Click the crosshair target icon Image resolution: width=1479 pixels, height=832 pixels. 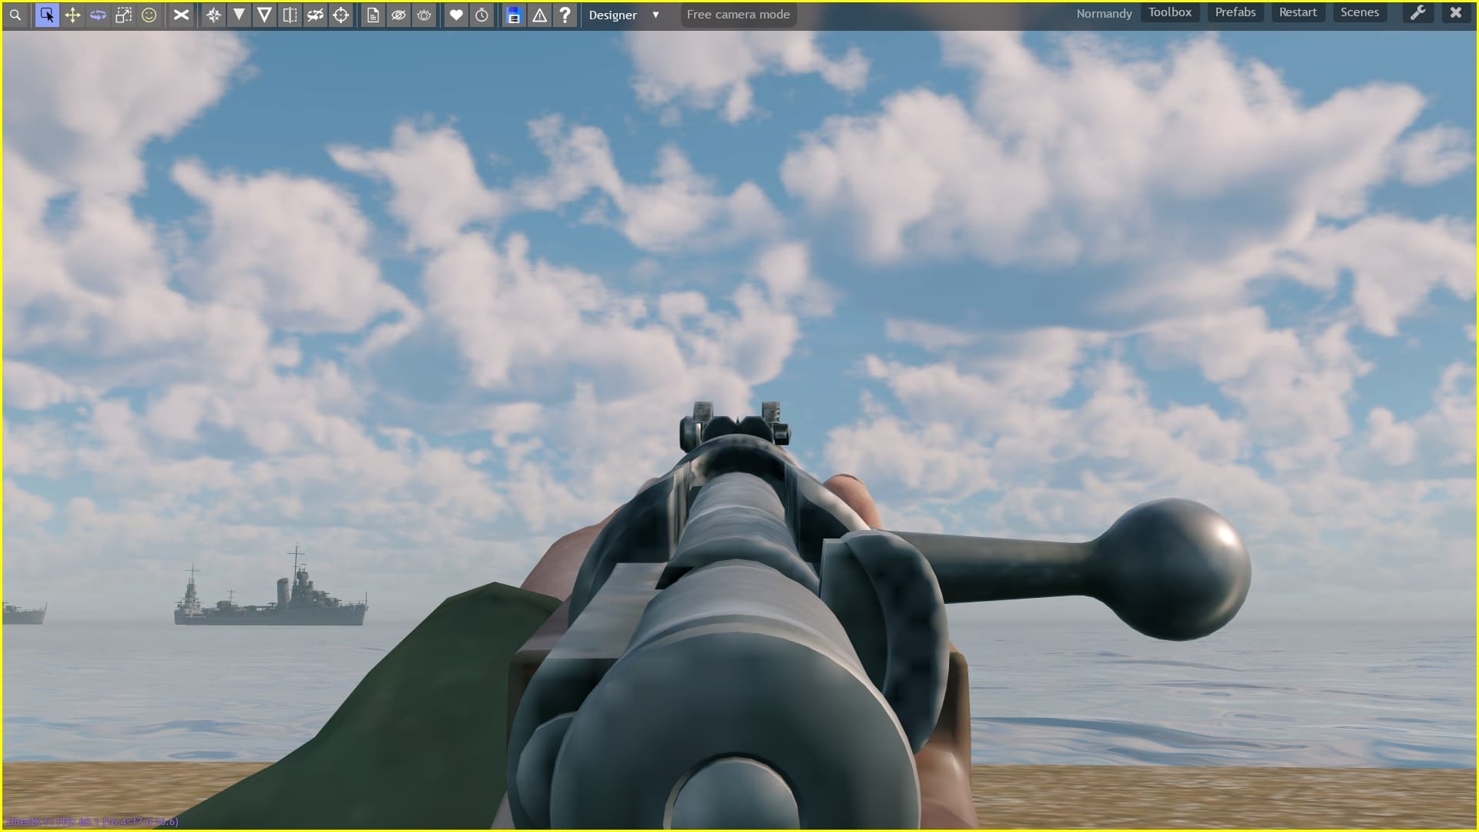click(340, 15)
